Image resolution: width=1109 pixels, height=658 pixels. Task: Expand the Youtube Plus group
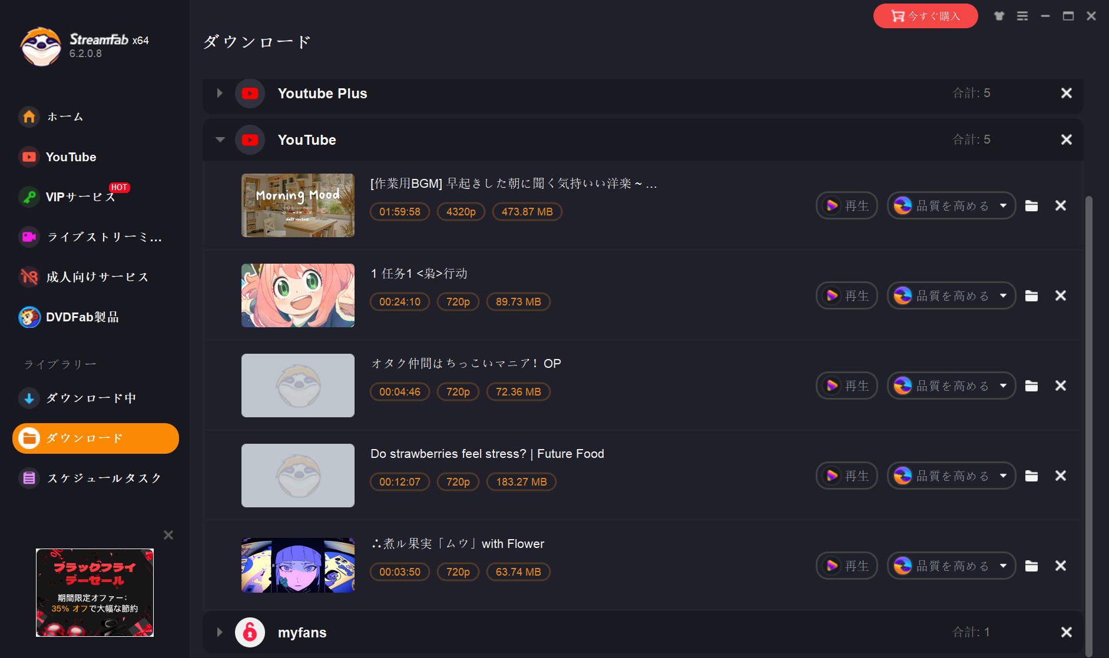click(x=220, y=93)
